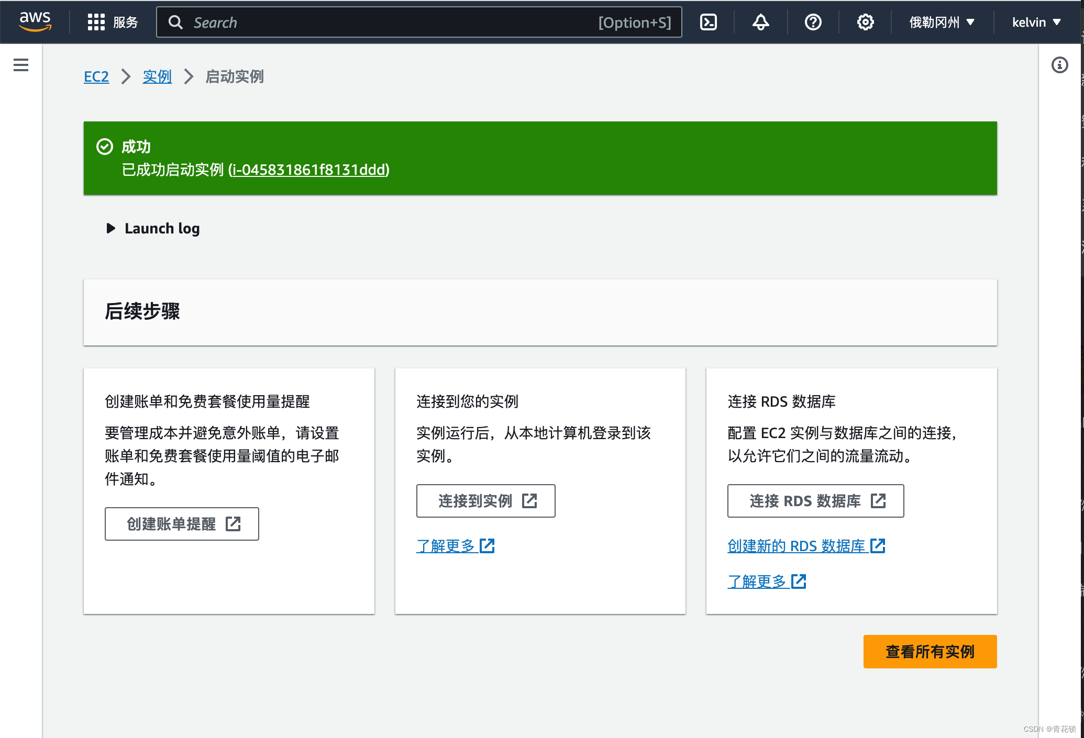Open the kelvin account dropdown
Image resolution: width=1084 pixels, height=738 pixels.
point(1036,22)
